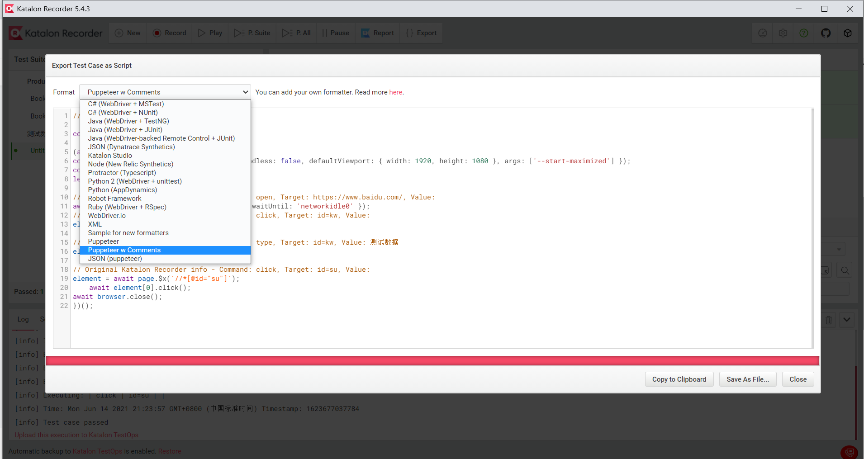Screen dimensions: 864x459
Task: Click the magnifier search icon
Action: click(845, 270)
